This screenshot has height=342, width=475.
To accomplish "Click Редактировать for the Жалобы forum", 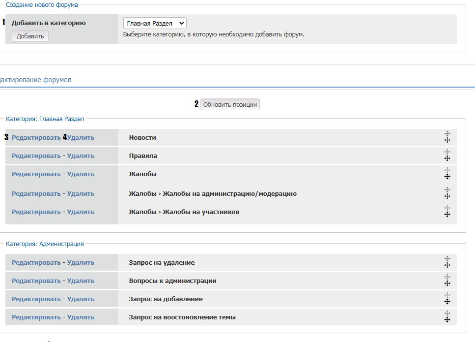I will [x=36, y=174].
